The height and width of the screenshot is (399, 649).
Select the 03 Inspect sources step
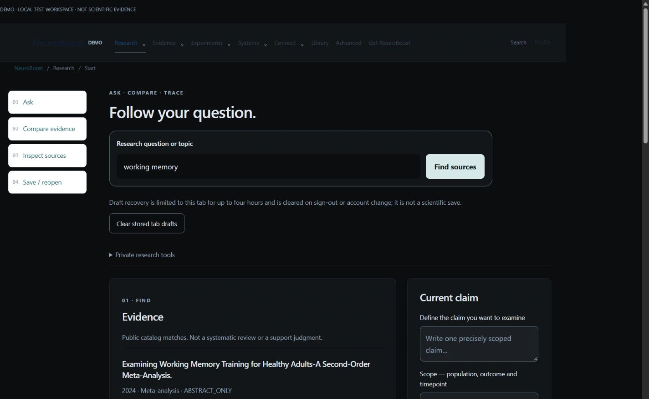click(x=47, y=155)
